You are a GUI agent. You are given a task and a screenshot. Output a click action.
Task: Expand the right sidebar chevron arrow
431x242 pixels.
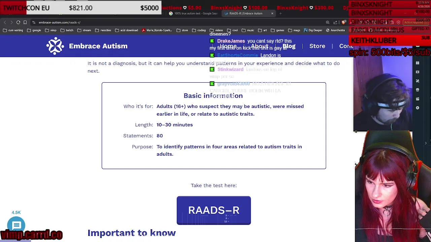[426, 143]
